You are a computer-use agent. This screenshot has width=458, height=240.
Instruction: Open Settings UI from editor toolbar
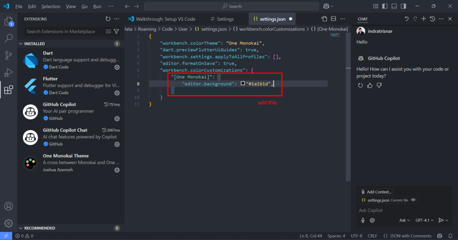tap(324, 19)
